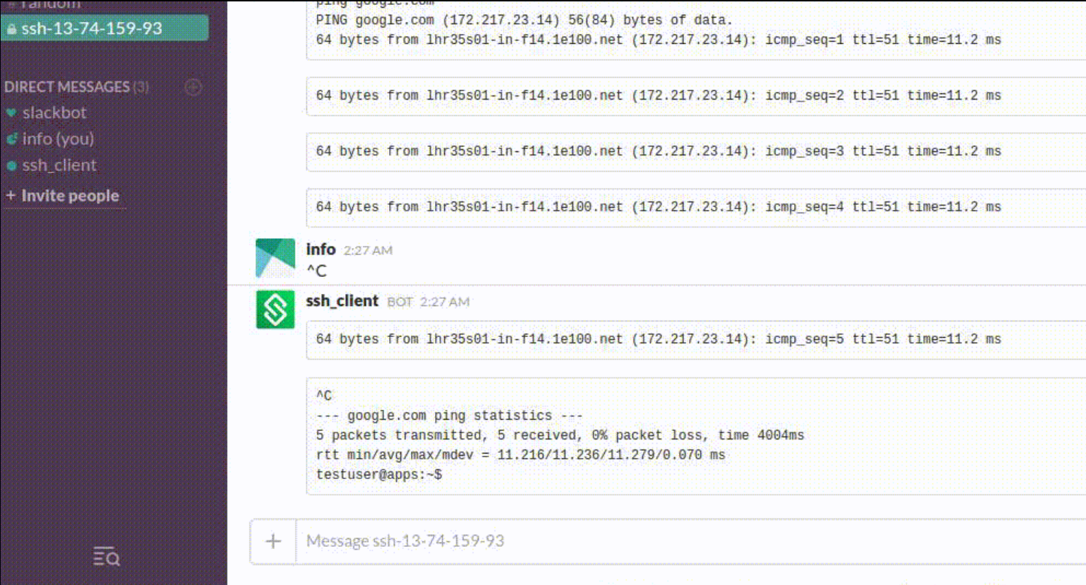Screen dimensions: 1086x585
Task: Click the lock icon beside ssh-13-74-159-93
Action: click(x=12, y=29)
